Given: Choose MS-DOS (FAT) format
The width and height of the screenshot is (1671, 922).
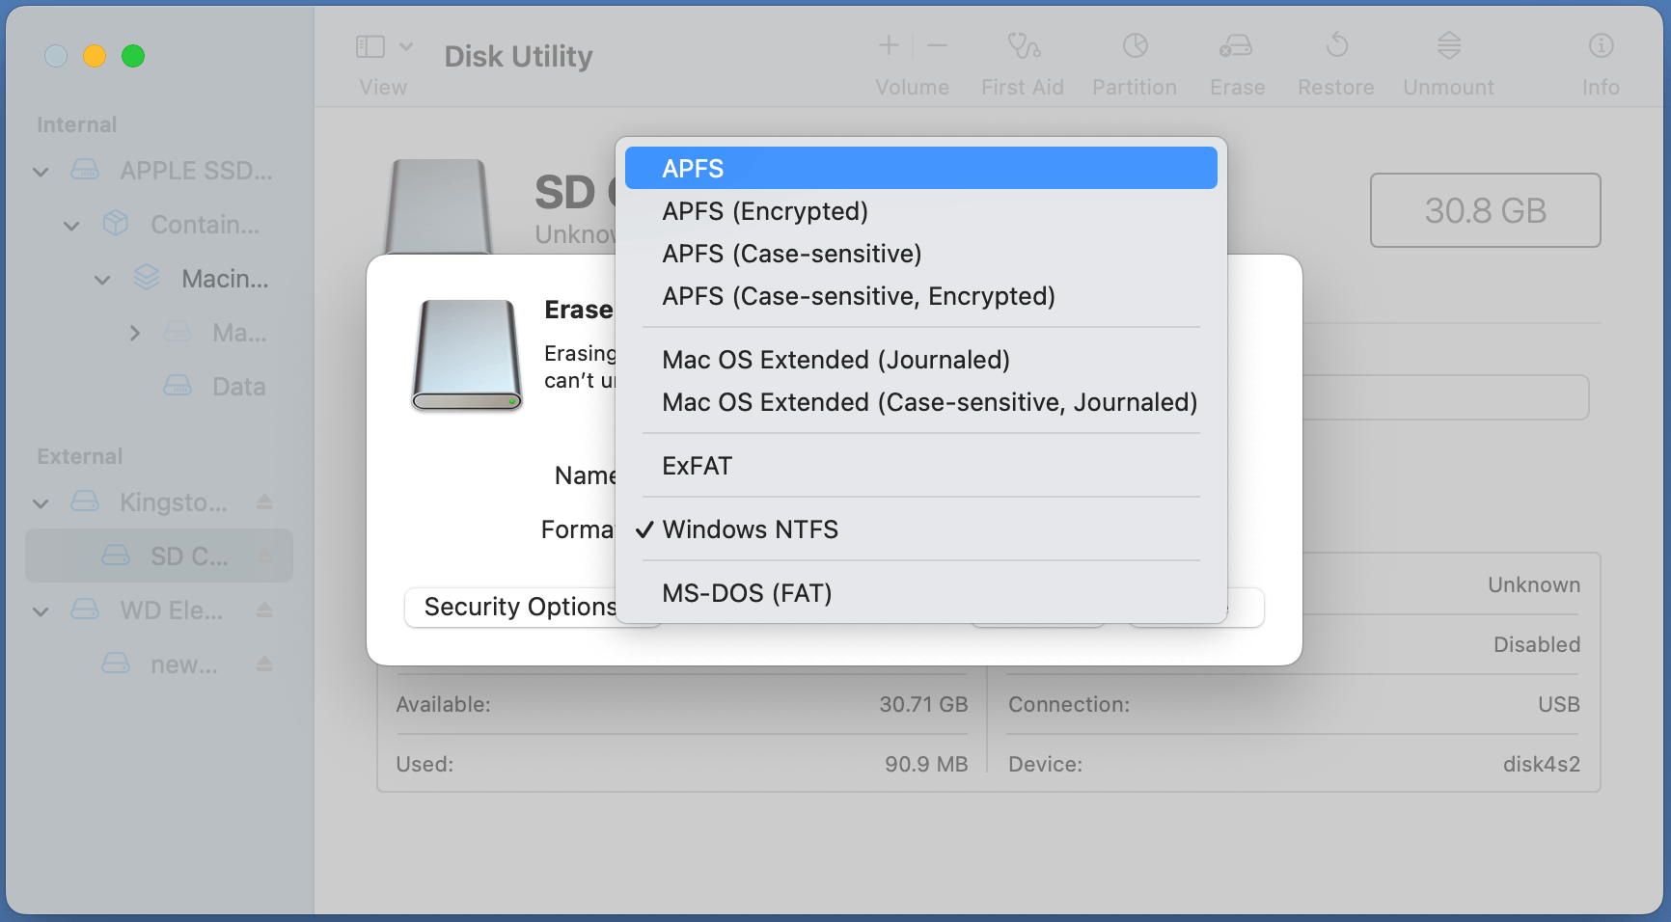Looking at the screenshot, I should click(747, 592).
